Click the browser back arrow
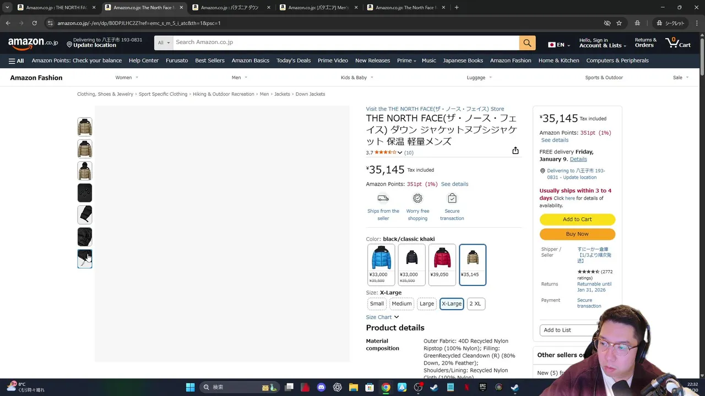705x396 pixels. (8, 23)
